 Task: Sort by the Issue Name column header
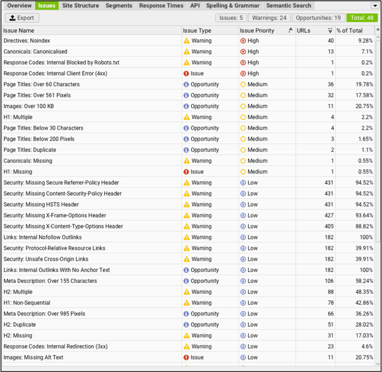click(x=92, y=31)
